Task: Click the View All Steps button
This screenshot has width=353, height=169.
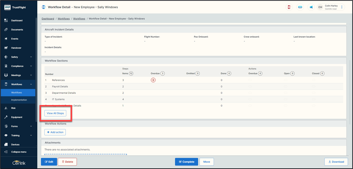Action: pos(55,113)
